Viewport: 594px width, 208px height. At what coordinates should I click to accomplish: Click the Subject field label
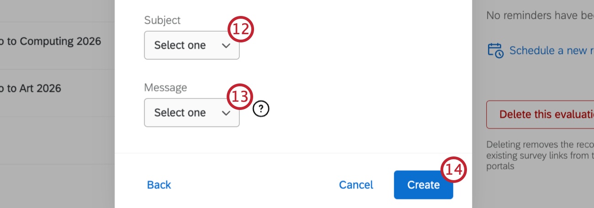(162, 20)
